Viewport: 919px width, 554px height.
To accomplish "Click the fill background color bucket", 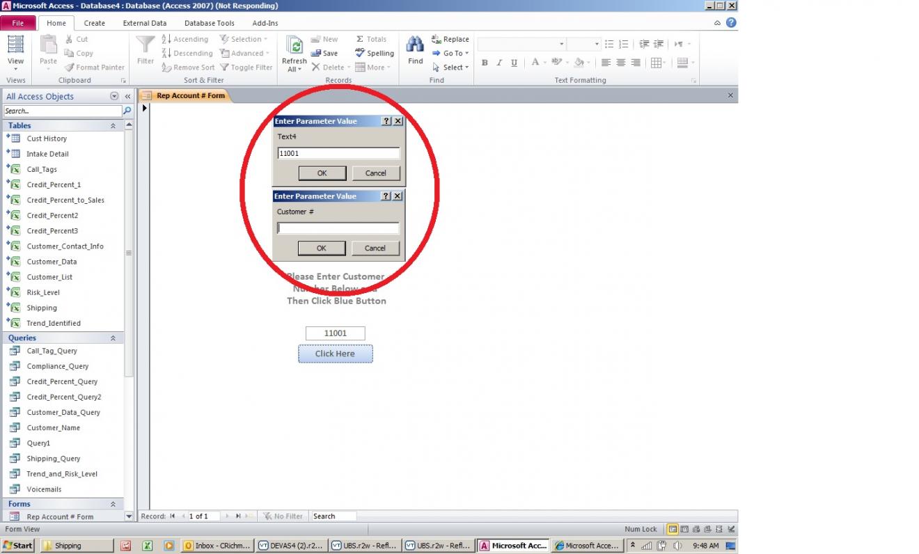I will coord(578,63).
